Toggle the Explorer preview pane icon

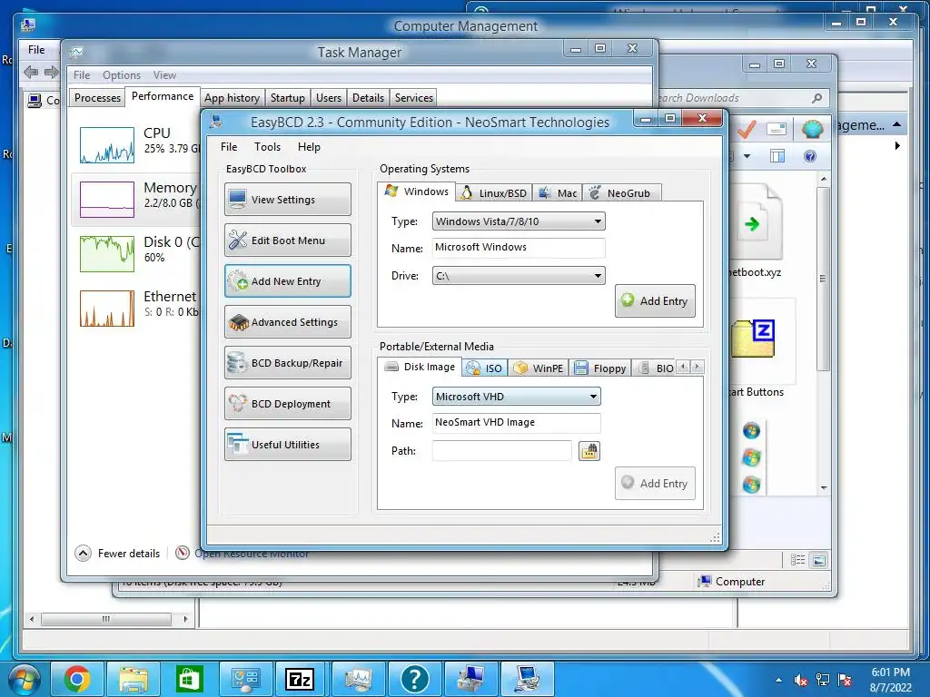[777, 156]
